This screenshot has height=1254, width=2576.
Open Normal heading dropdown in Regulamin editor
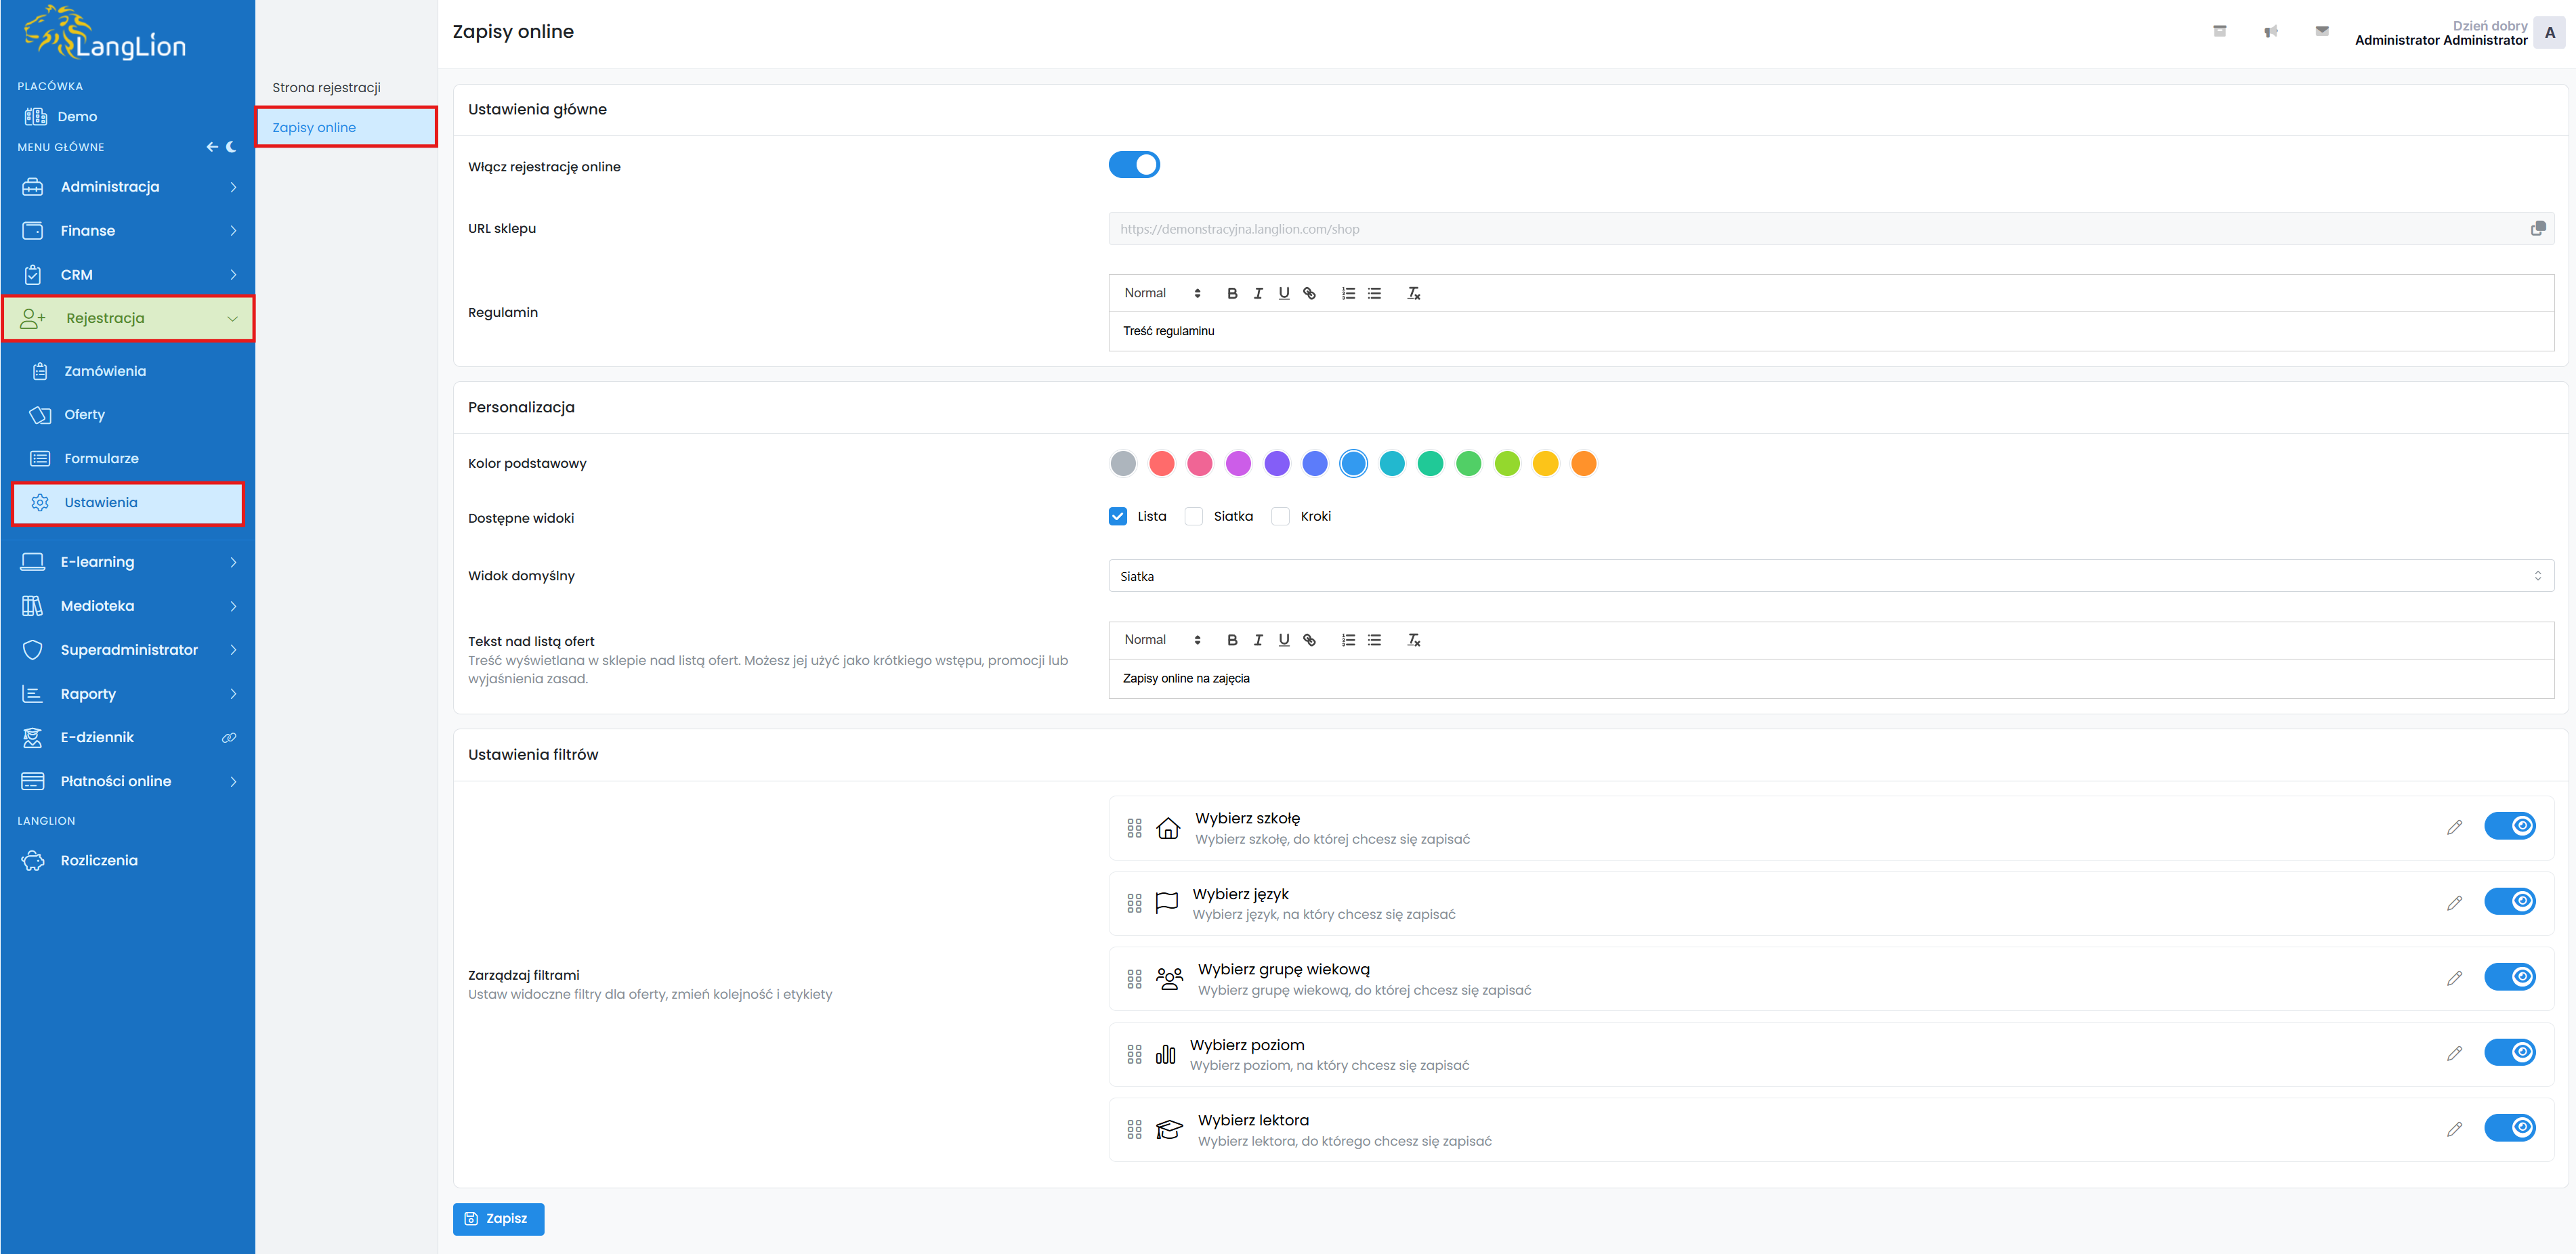(x=1161, y=293)
